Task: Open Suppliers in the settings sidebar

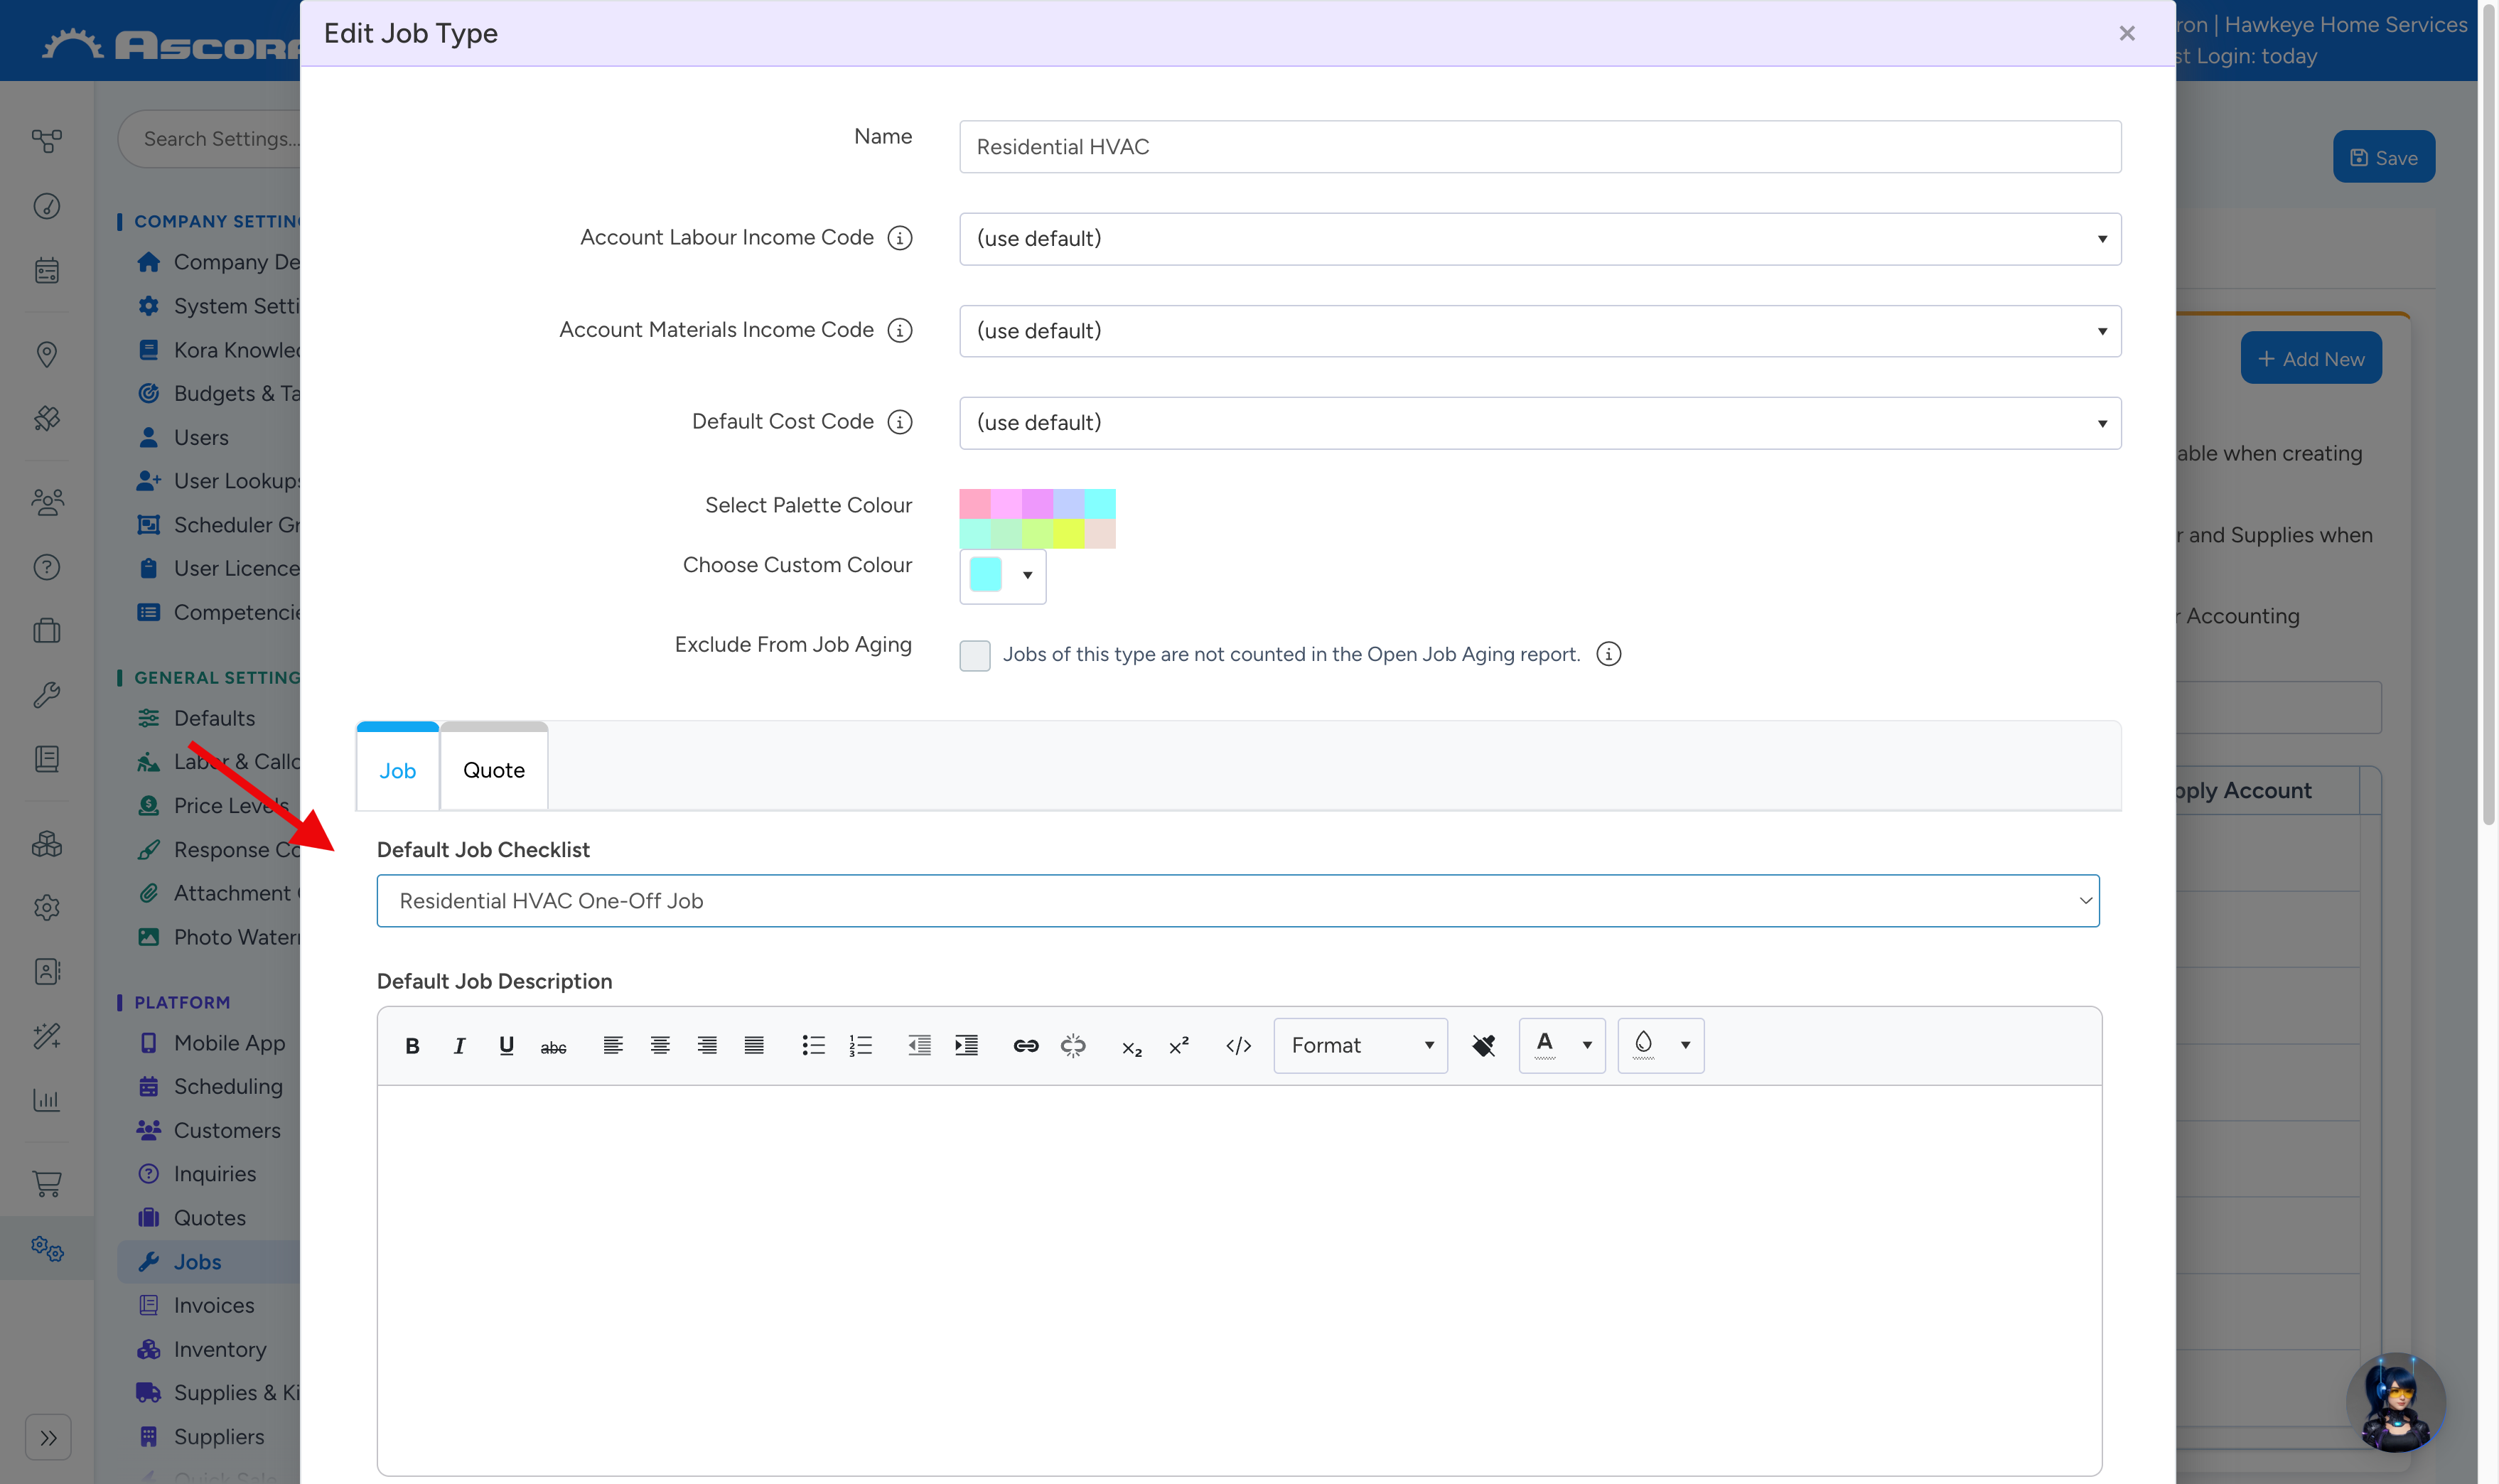Action: click(x=219, y=1437)
